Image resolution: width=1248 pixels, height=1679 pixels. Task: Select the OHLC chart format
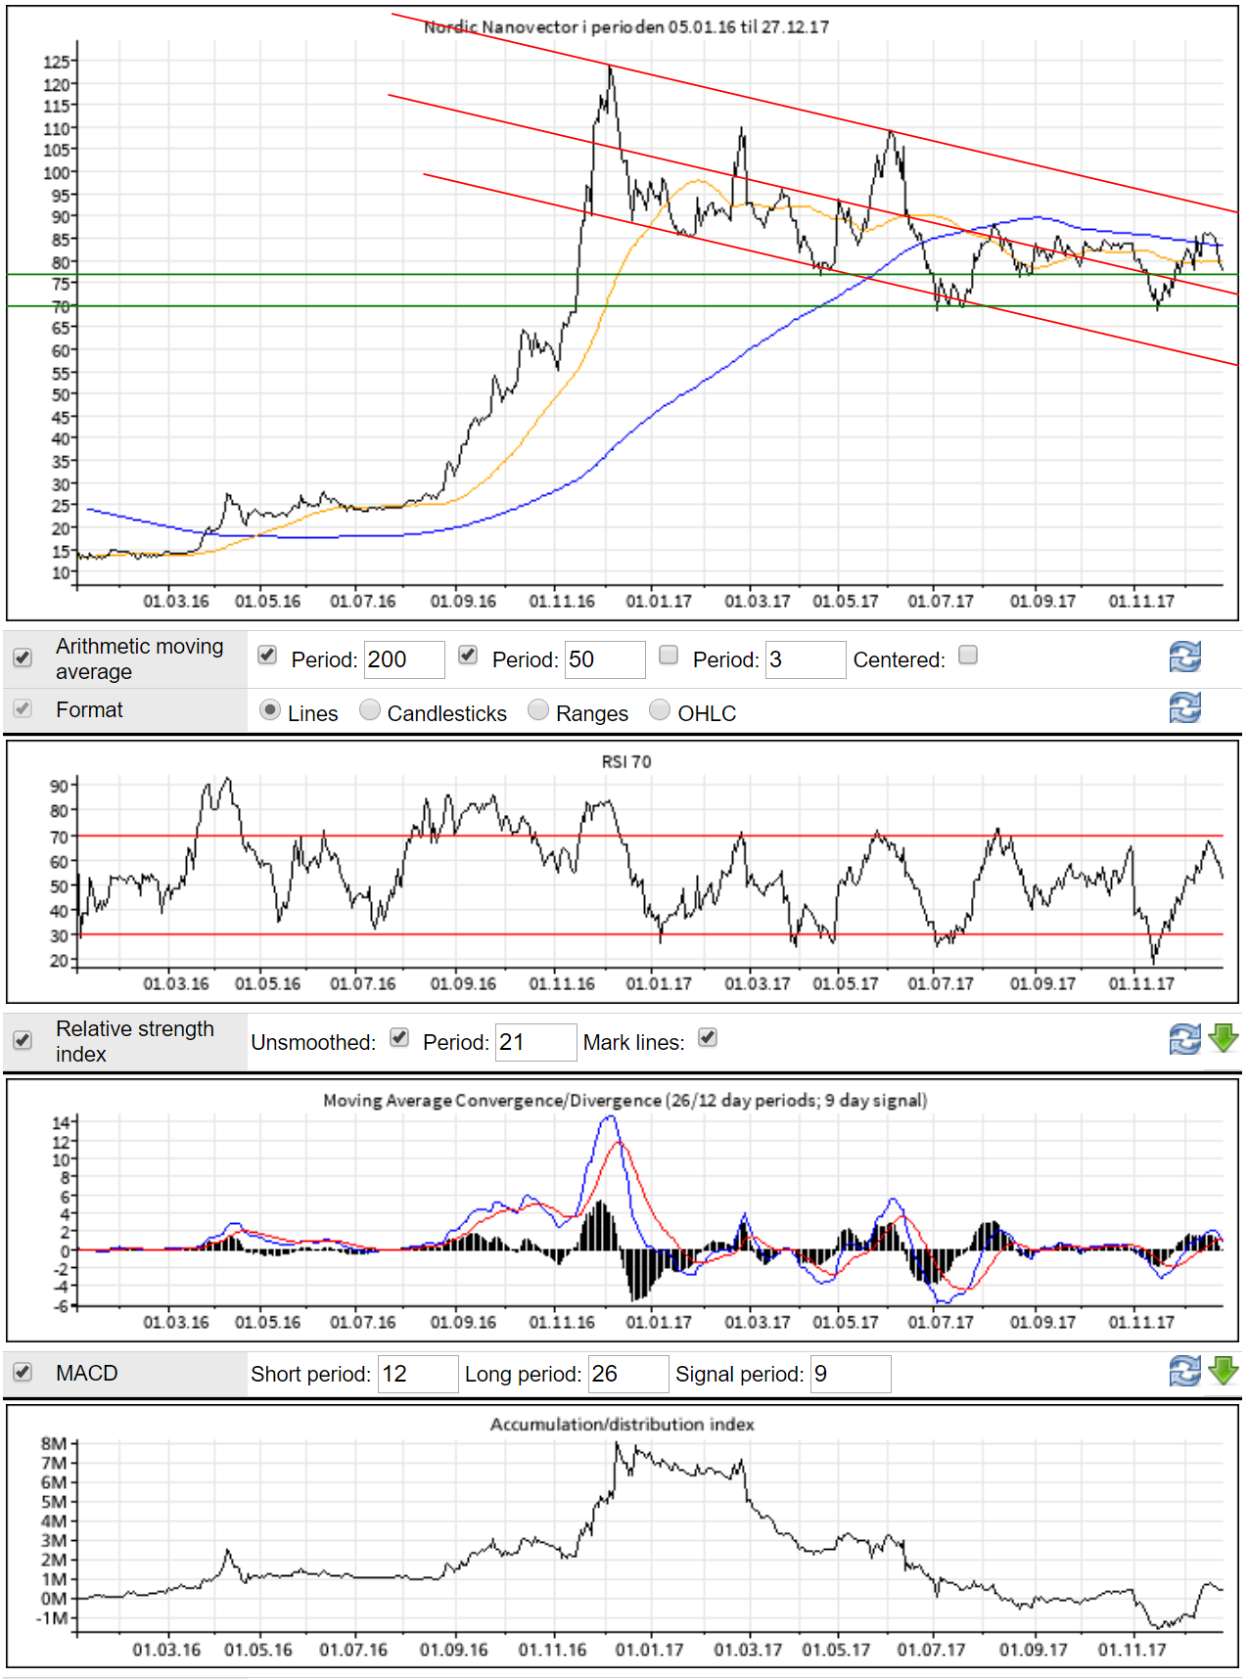tap(660, 709)
